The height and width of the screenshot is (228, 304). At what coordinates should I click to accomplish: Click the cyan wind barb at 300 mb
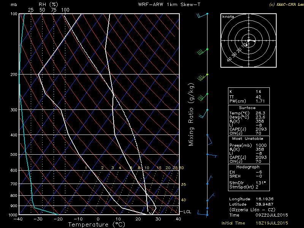[204, 114]
